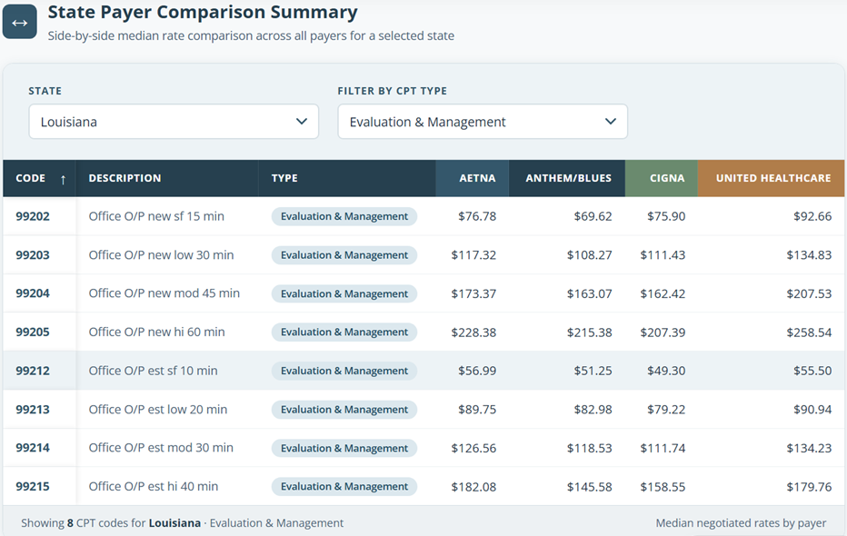Screen dimensions: 847x536
Task: Click Cigna rate $162.42
Action: (663, 293)
